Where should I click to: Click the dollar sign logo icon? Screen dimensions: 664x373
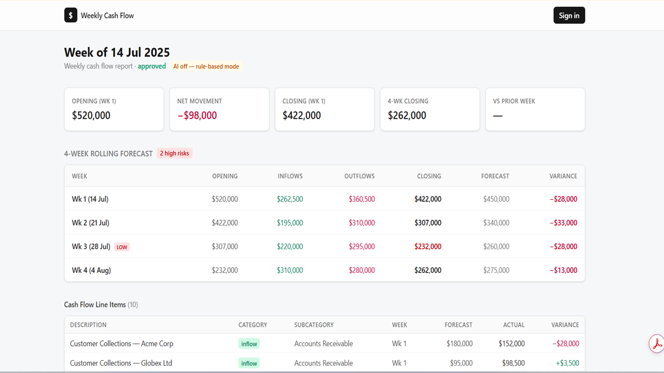[71, 16]
